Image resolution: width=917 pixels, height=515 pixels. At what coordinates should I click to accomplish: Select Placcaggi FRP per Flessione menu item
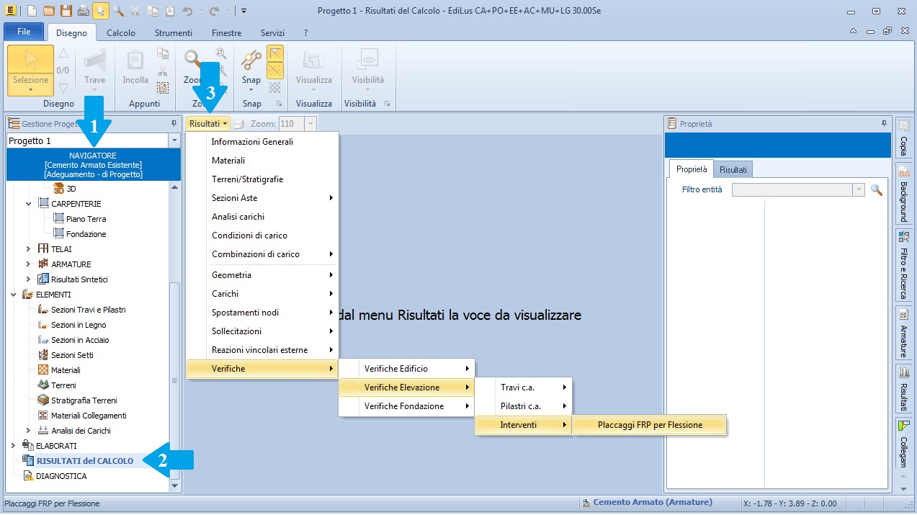tap(650, 425)
